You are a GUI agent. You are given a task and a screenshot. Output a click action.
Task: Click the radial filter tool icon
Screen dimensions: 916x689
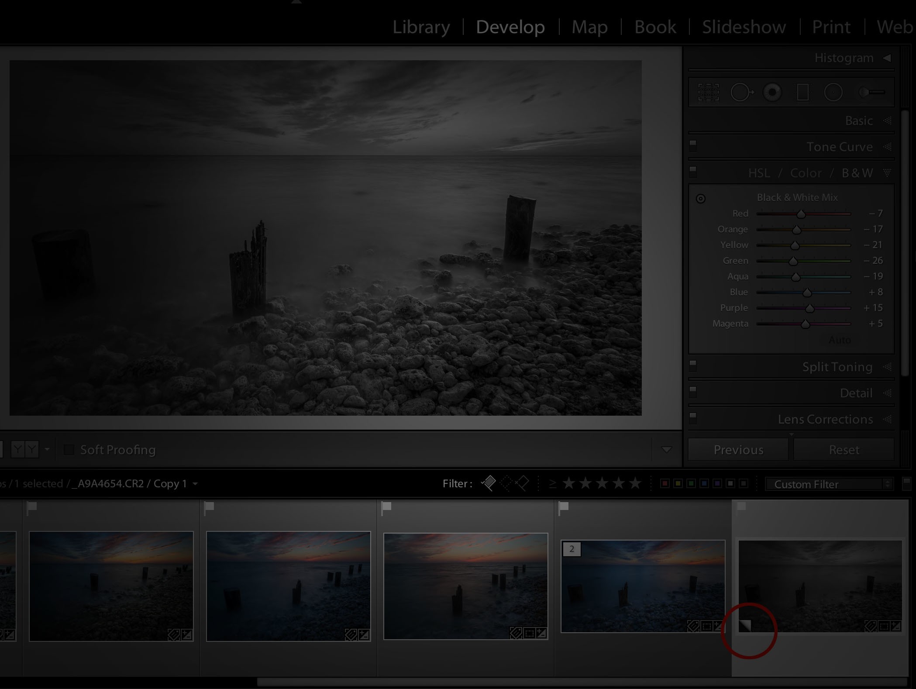tap(833, 92)
